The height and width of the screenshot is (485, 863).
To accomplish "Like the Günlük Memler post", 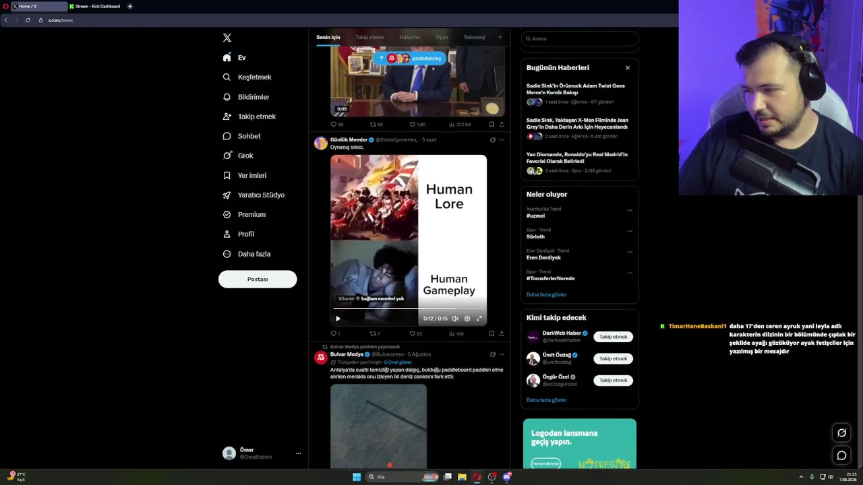I will click(413, 333).
